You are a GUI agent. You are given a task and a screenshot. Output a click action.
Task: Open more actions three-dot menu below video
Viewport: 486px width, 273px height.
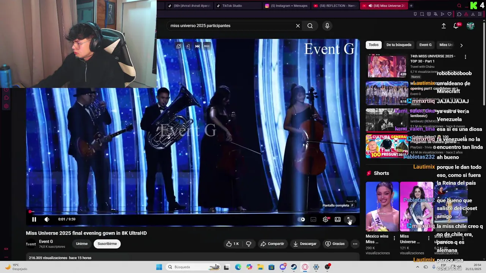(355, 244)
